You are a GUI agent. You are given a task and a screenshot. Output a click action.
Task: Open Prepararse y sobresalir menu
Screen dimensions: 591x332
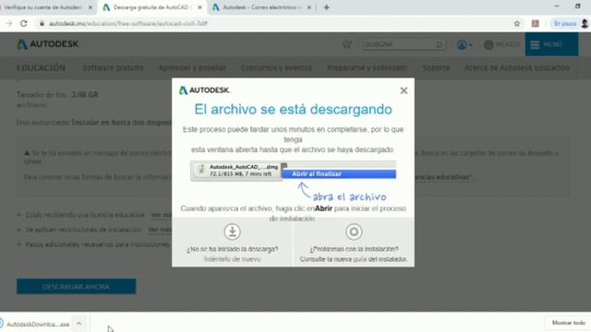(368, 67)
